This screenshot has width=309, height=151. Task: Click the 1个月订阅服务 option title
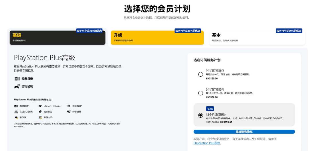pyautogui.click(x=215, y=70)
